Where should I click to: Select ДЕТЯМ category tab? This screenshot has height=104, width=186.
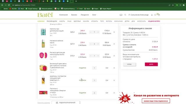click(127, 21)
